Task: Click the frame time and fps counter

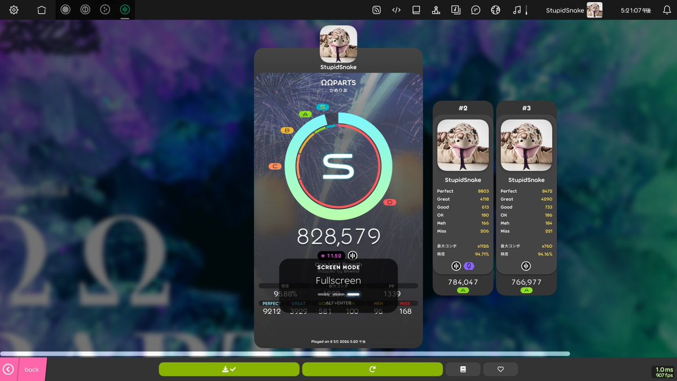Action: (664, 373)
